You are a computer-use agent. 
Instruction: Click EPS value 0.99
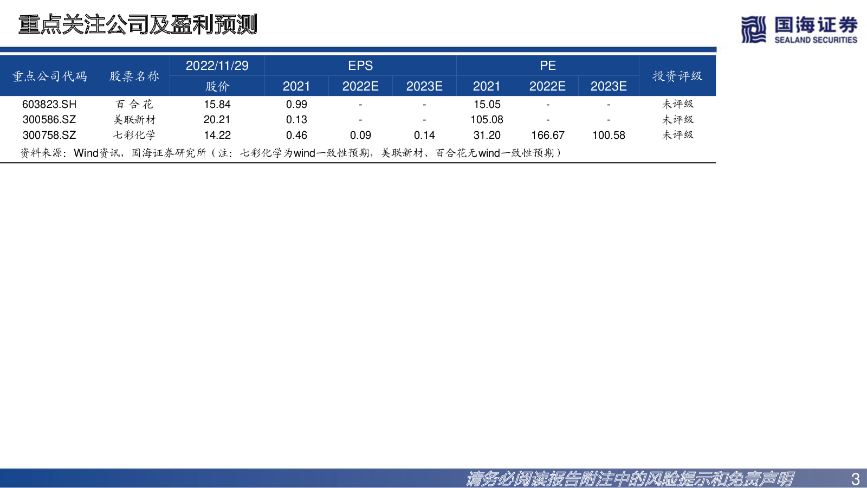296,104
